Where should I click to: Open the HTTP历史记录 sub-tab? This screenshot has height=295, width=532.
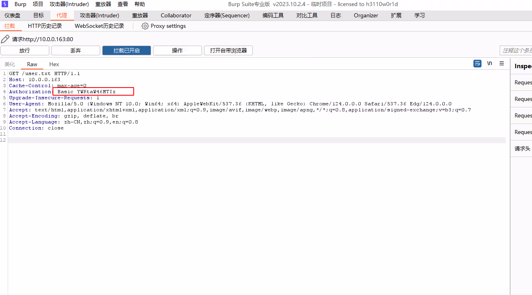point(45,26)
